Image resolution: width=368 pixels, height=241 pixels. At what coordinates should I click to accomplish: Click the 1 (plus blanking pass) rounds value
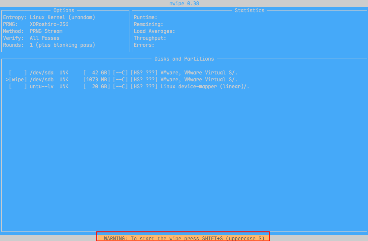coord(62,45)
